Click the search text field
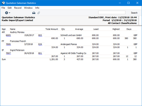Image resolution: width=142 pixels, height=106 pixels. (x=112, y=13)
